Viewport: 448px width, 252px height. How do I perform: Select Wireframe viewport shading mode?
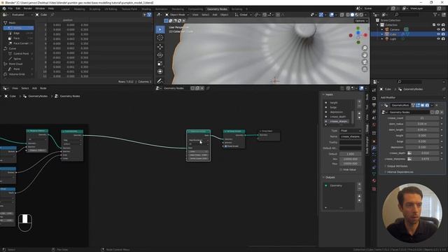click(348, 15)
